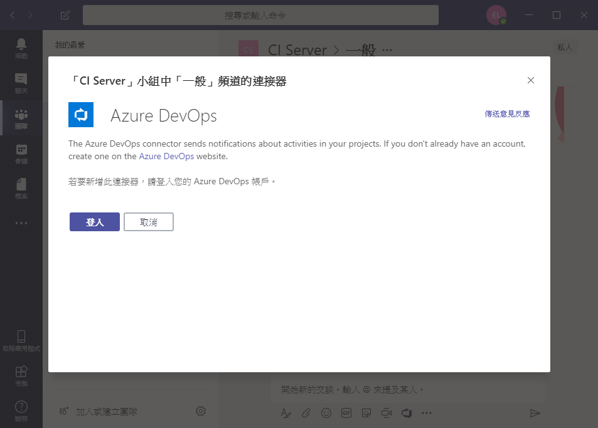Viewport: 598px width, 428px height.
Task: Attach a file with the paperclip icon
Action: click(306, 413)
